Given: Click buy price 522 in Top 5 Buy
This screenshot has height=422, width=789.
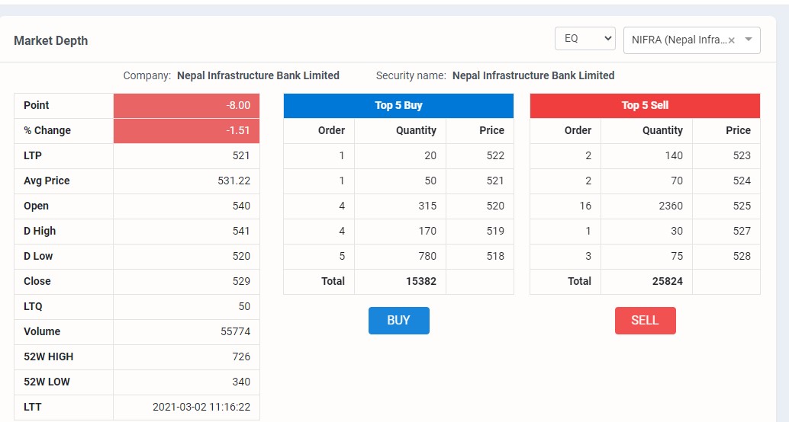Looking at the screenshot, I should click(x=495, y=155).
